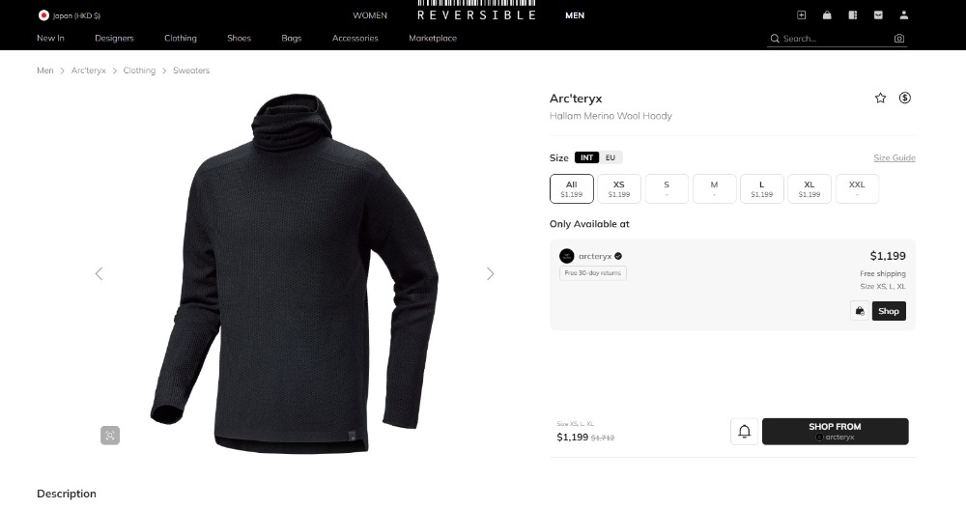The height and width of the screenshot is (509, 966).
Task: Click the price alert bell icon
Action: (x=744, y=432)
